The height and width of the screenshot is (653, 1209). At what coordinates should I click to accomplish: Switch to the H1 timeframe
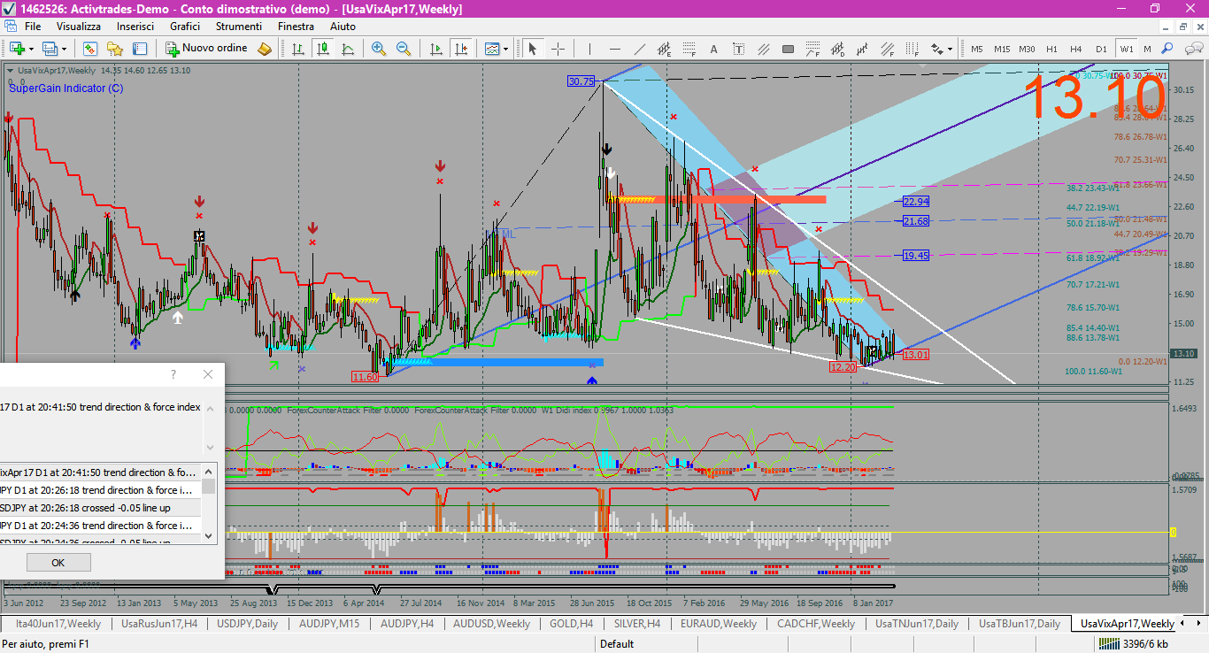(1051, 49)
